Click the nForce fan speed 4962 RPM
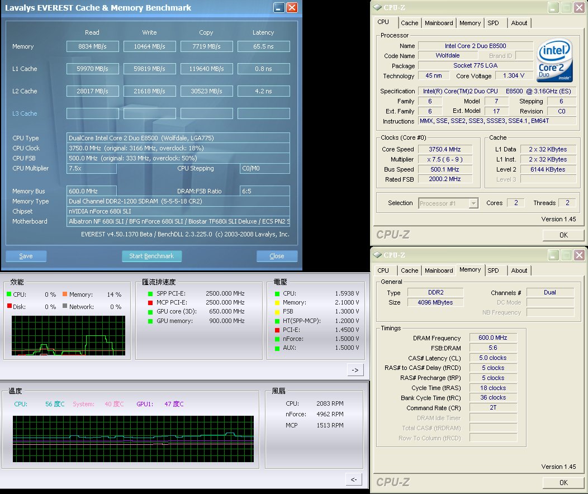The width and height of the screenshot is (588, 494). click(330, 414)
